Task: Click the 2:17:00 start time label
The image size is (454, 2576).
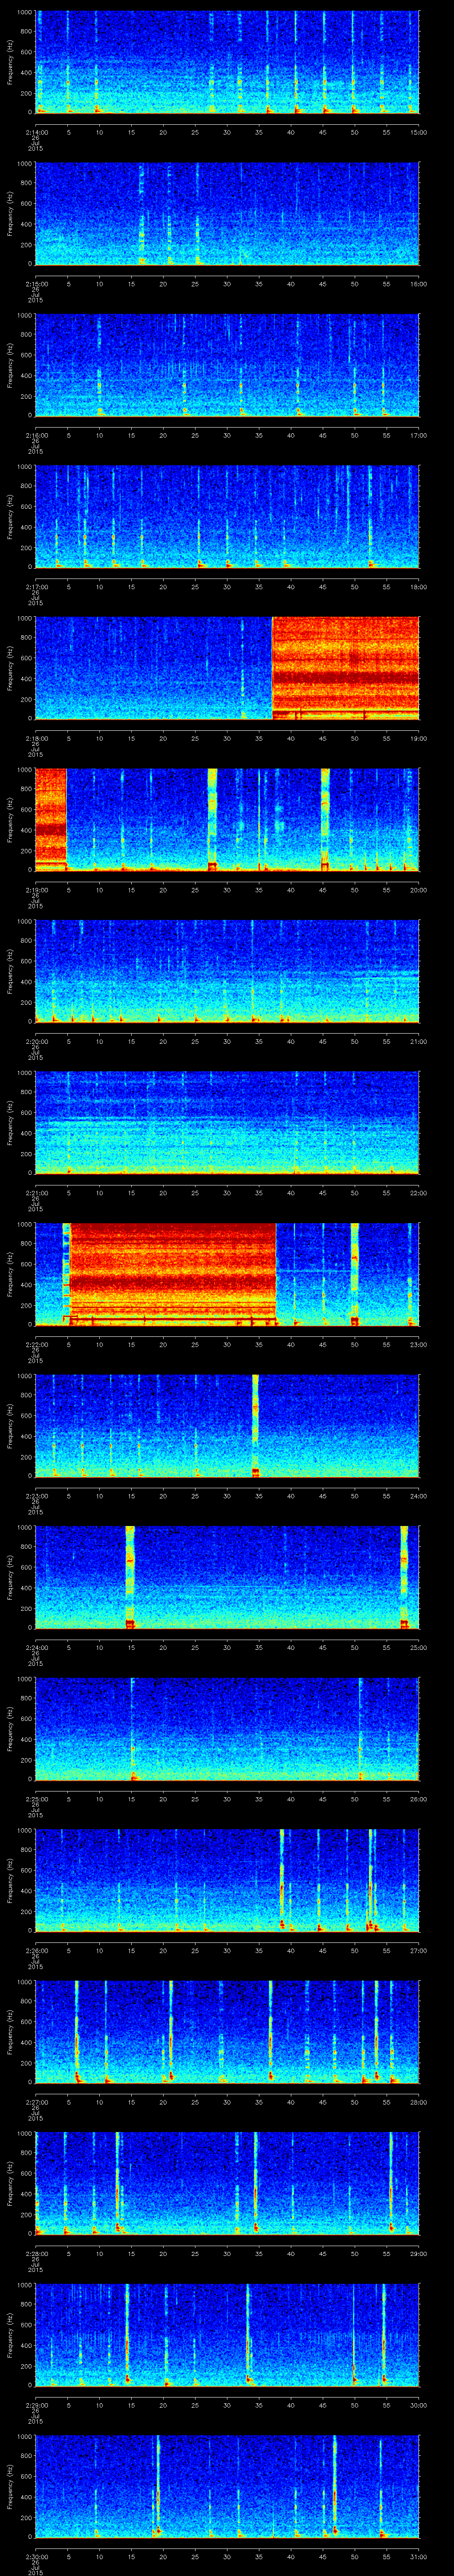Action: [36, 587]
